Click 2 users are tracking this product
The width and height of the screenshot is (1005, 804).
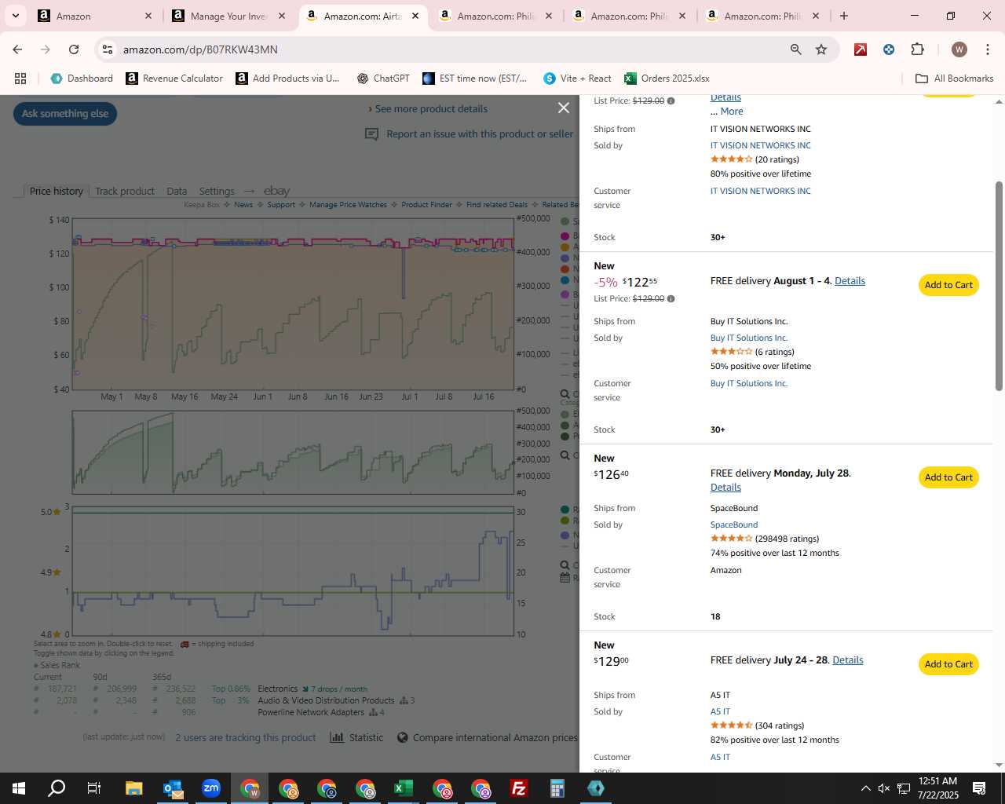click(x=245, y=738)
